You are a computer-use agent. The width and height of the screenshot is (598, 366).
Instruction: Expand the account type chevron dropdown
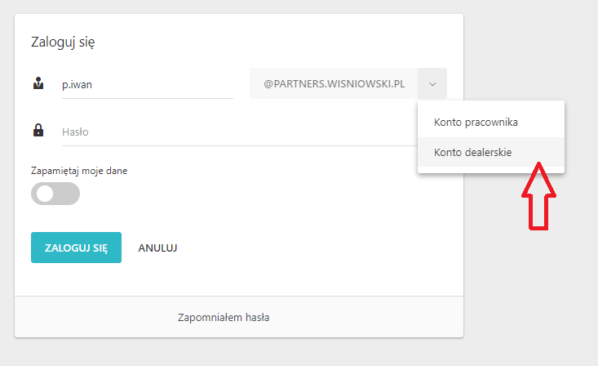click(432, 83)
